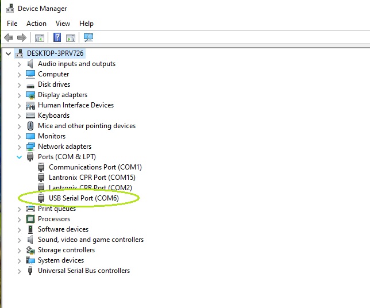Click the Sound, video and game controllers icon
Viewport: 370px width, 308px height.
pyautogui.click(x=30, y=240)
